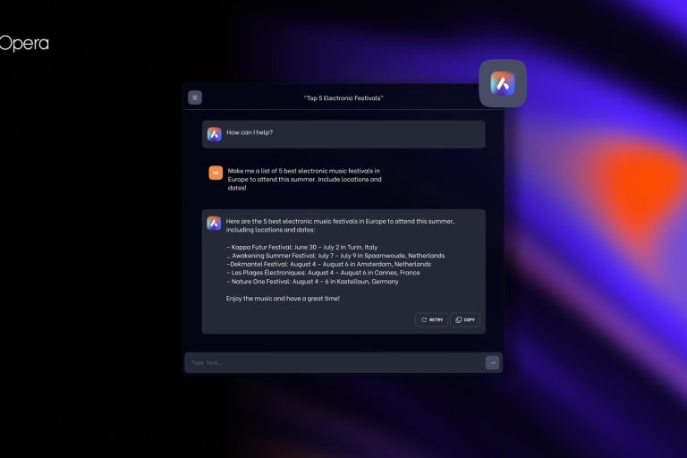Click the Retry button

tap(431, 320)
